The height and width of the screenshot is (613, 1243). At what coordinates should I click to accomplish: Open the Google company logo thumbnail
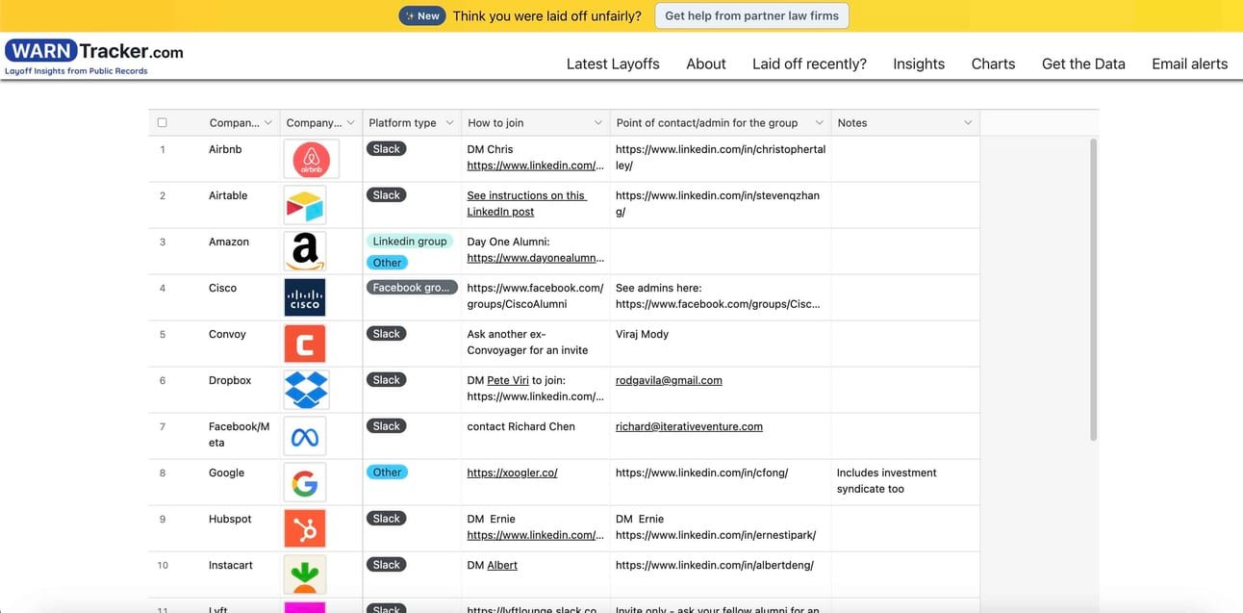coord(304,482)
